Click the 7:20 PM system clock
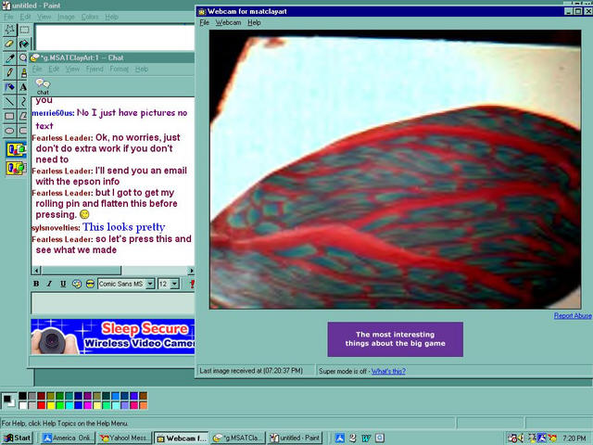Viewport: 593px width, 445px height. tap(574, 439)
